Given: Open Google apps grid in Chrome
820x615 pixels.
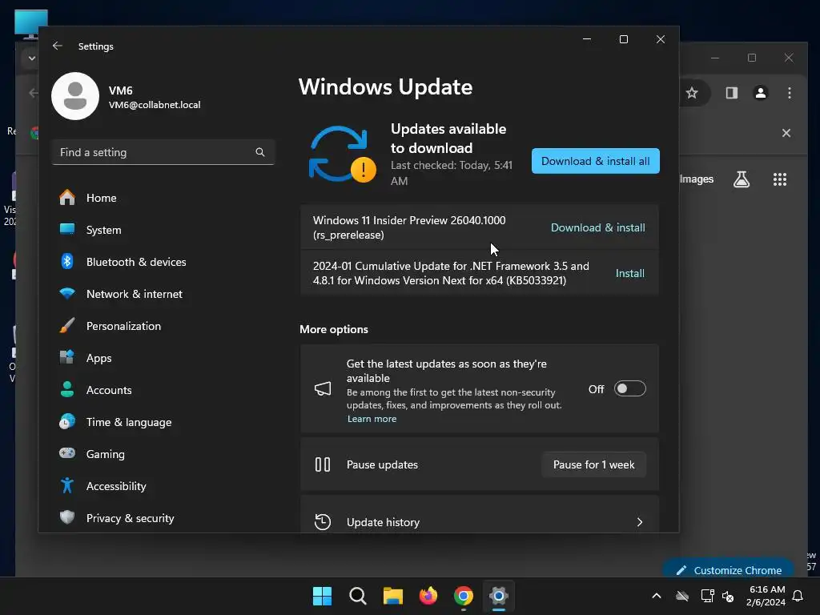Looking at the screenshot, I should coord(780,179).
